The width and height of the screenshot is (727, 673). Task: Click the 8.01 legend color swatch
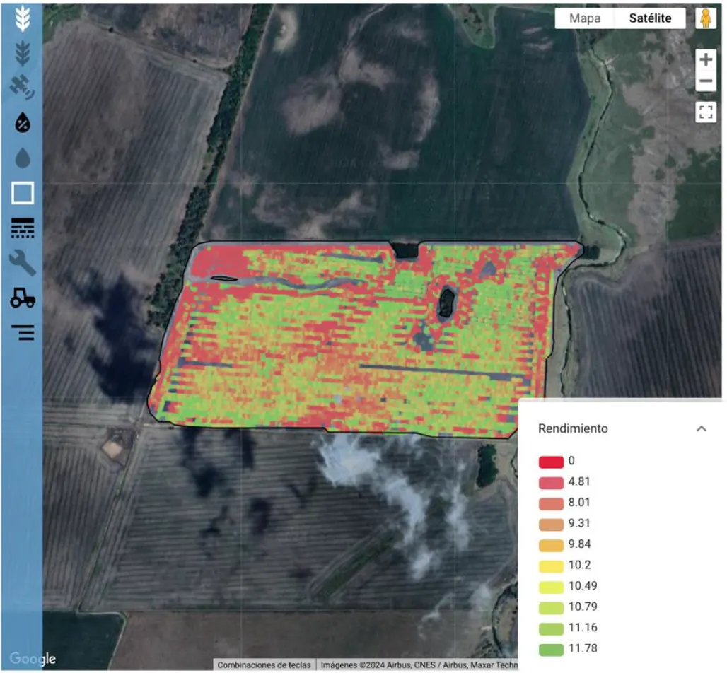click(x=551, y=504)
